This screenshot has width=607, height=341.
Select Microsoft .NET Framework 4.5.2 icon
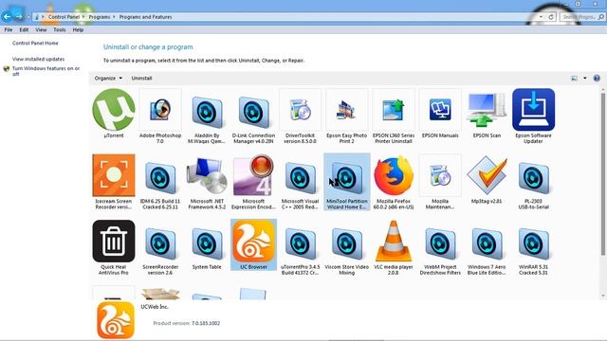(207, 175)
